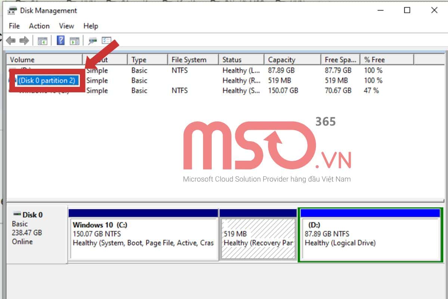Viewport: 448px width, 299px height.
Task: Maximize the Disk Management window
Action: (x=407, y=10)
